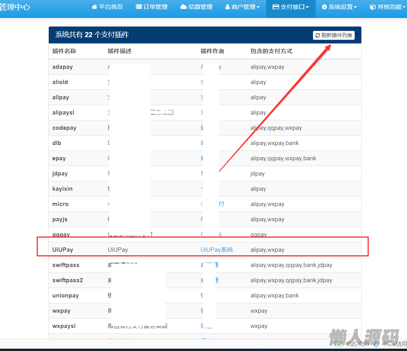Click the gear icon for 系统设置
The height and width of the screenshot is (351, 407).
coord(324,7)
